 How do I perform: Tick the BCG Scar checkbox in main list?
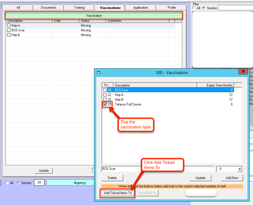coord(9,30)
